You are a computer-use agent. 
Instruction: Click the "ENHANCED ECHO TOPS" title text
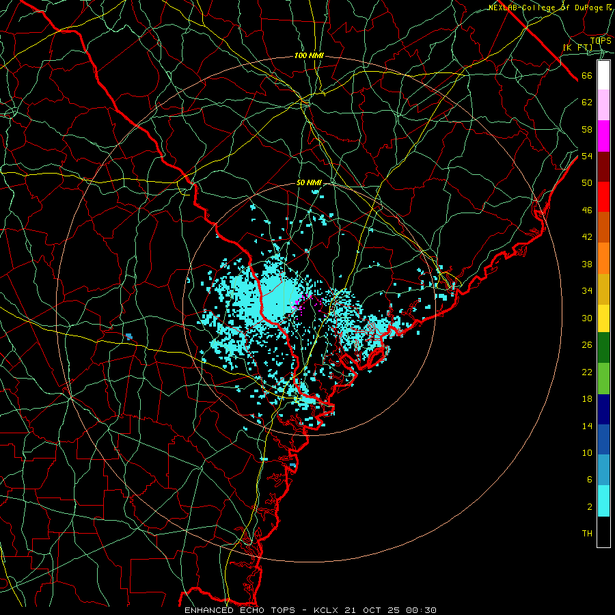click(x=239, y=610)
